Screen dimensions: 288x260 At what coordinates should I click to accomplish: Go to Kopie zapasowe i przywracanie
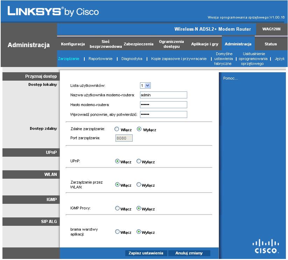(179, 59)
